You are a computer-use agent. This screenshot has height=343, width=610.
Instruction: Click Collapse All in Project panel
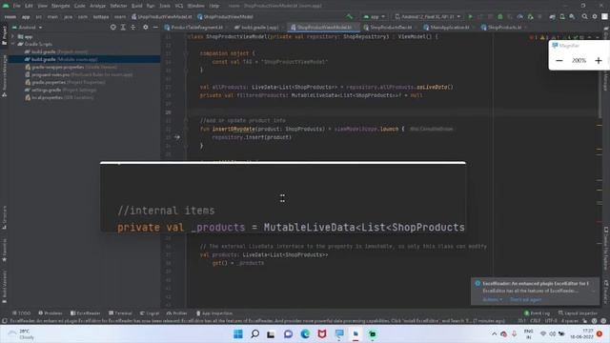133,28
